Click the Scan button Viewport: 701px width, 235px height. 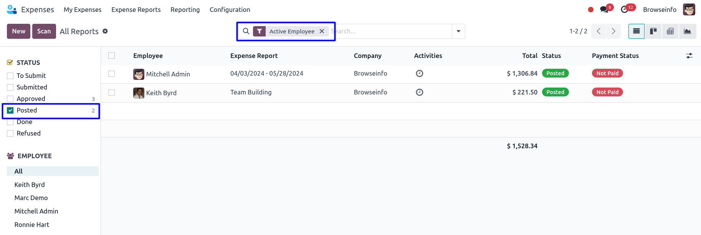pos(44,31)
